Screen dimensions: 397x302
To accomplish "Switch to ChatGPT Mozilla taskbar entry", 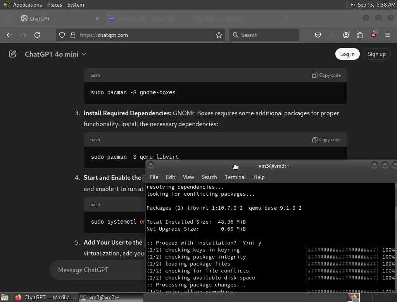I will click(x=46, y=297).
